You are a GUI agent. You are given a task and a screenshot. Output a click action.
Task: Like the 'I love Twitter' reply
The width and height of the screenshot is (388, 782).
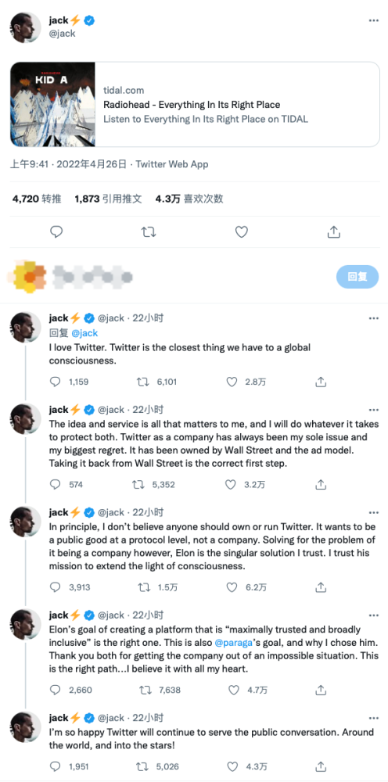pos(232,382)
